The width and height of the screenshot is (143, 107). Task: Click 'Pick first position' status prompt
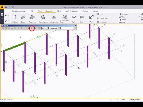pos(6,100)
